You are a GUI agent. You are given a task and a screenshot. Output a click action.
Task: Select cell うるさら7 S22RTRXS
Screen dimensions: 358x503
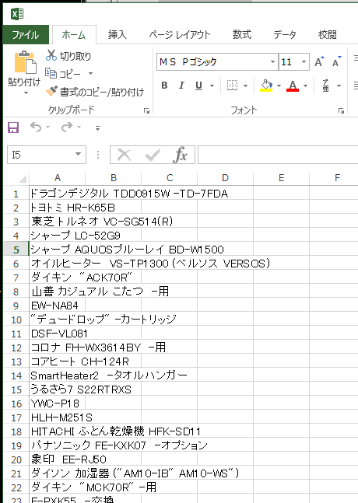[x=57, y=389]
